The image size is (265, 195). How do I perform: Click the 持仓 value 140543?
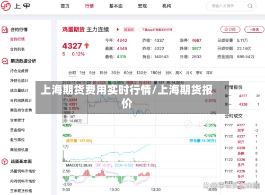click(x=161, y=57)
